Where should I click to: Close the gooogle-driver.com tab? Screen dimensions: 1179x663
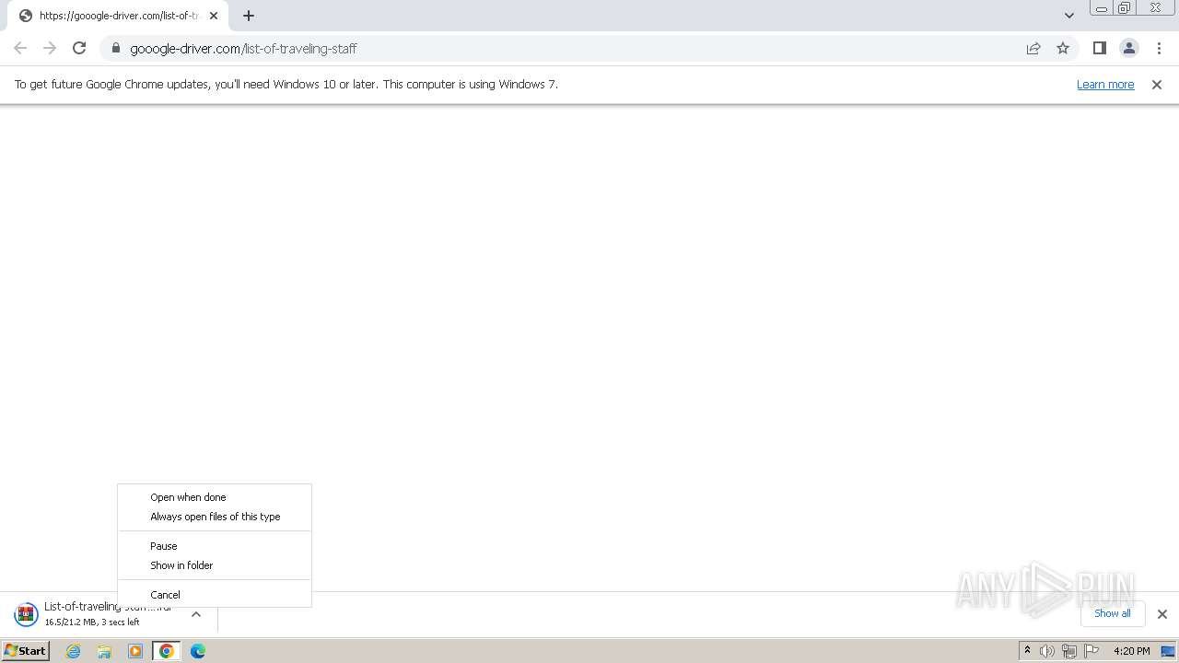click(x=214, y=16)
